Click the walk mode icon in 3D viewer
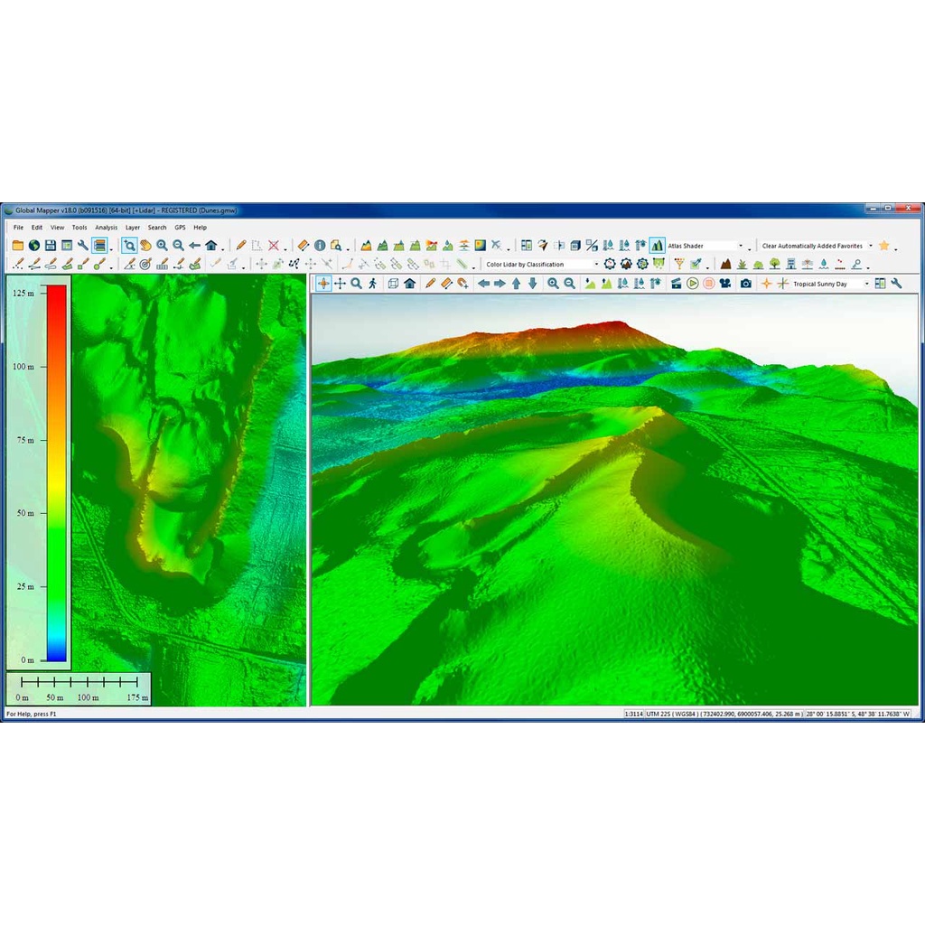This screenshot has height=925, width=925. [x=372, y=284]
